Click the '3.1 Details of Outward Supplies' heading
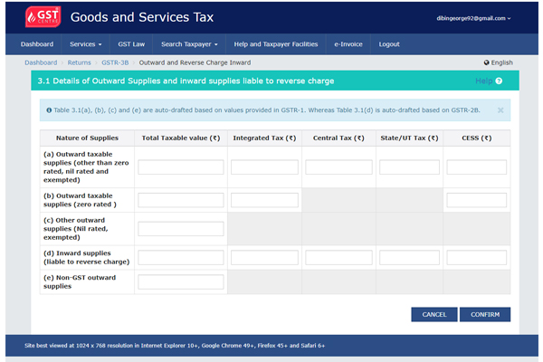543x362 pixels. (x=186, y=81)
